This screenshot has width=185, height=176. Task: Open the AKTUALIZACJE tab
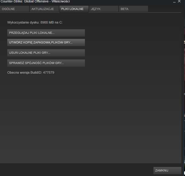(x=44, y=9)
